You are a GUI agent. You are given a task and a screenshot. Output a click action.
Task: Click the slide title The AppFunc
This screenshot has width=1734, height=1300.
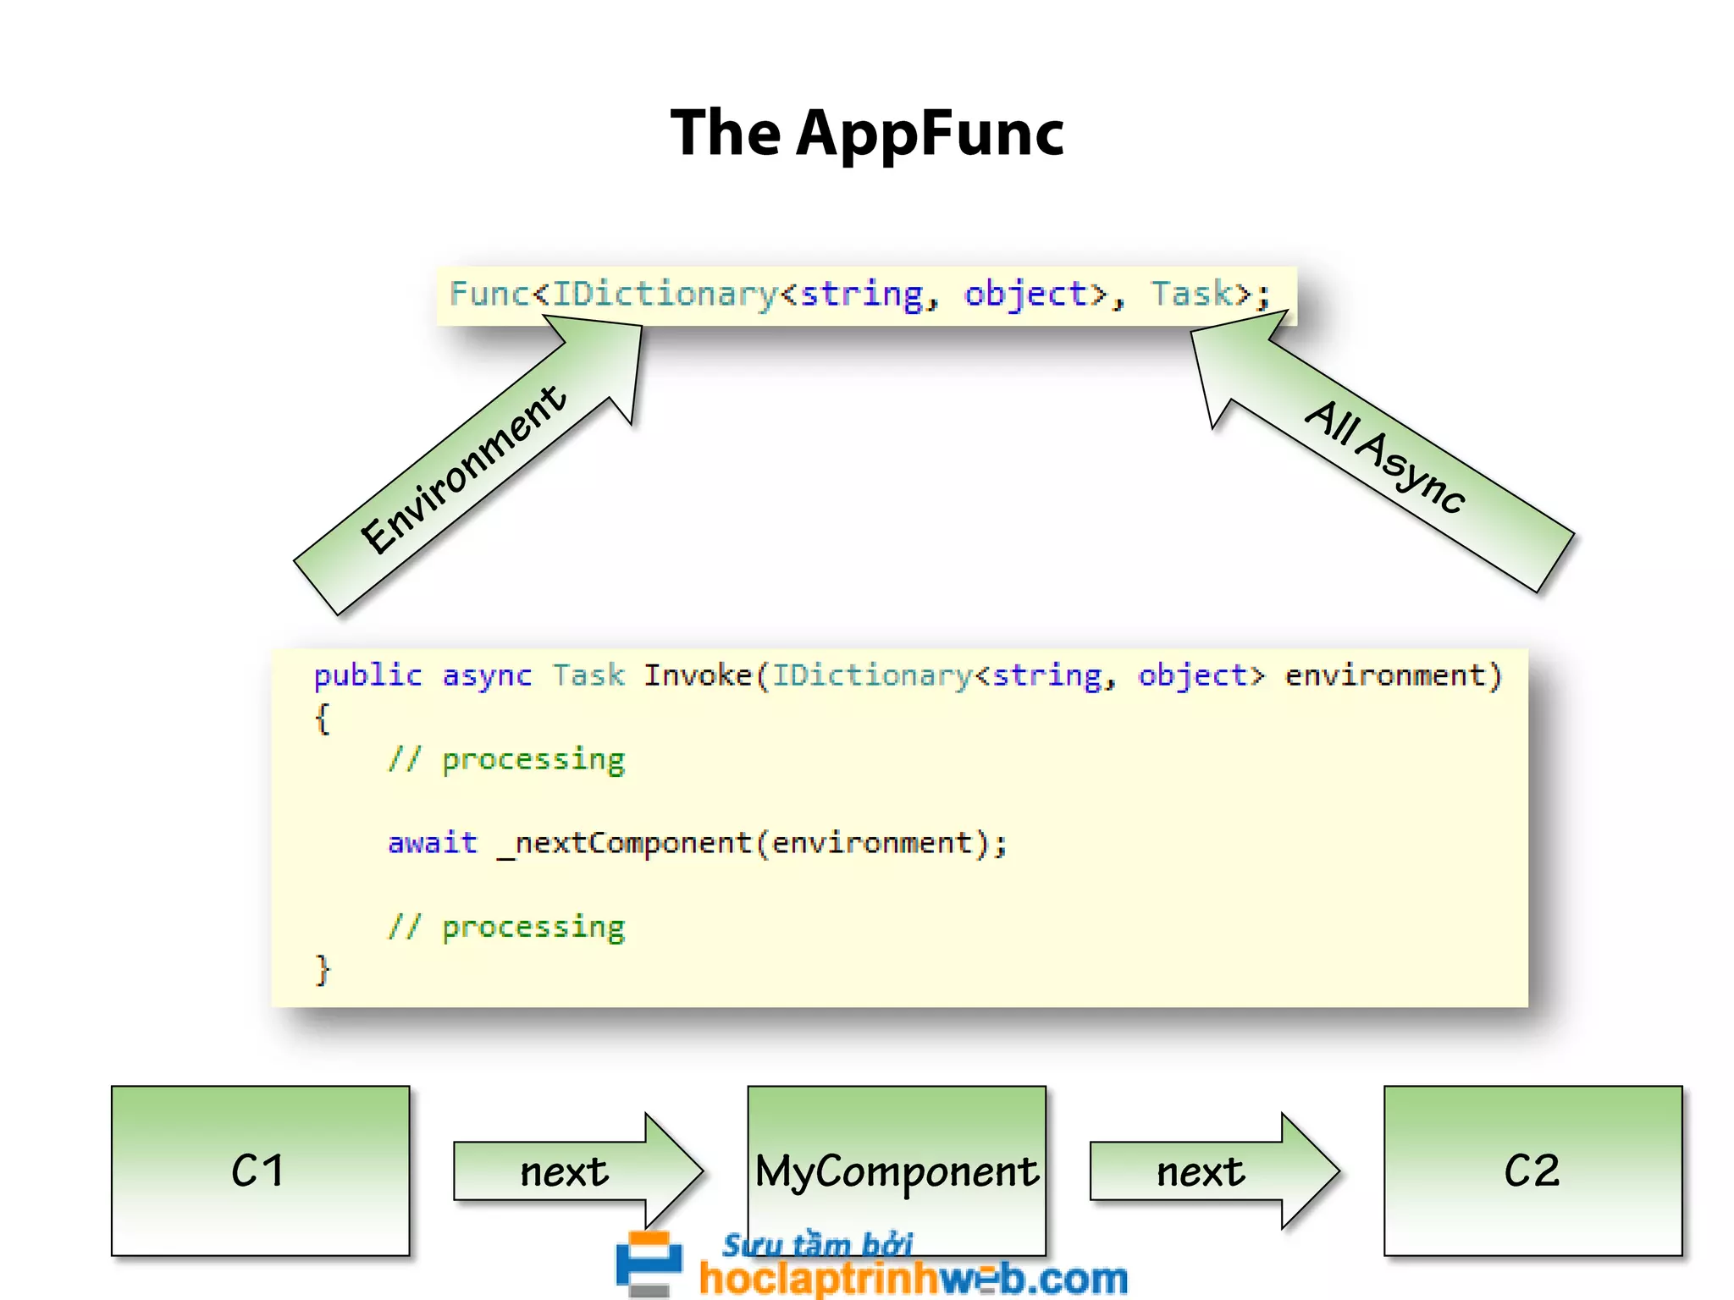866,133
